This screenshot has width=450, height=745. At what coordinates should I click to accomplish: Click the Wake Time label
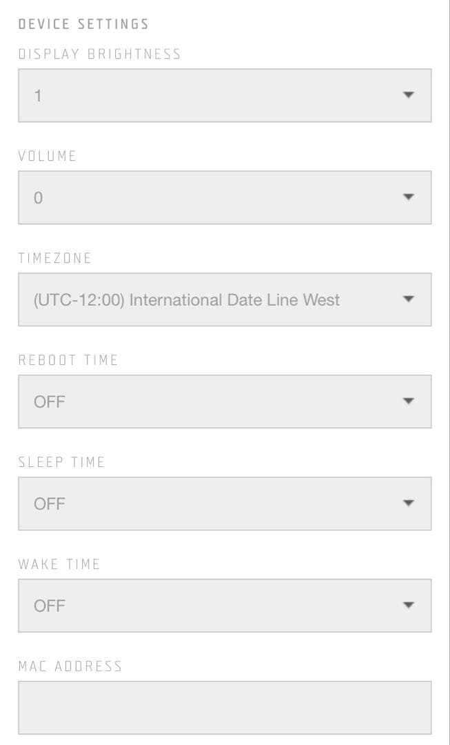coord(59,564)
